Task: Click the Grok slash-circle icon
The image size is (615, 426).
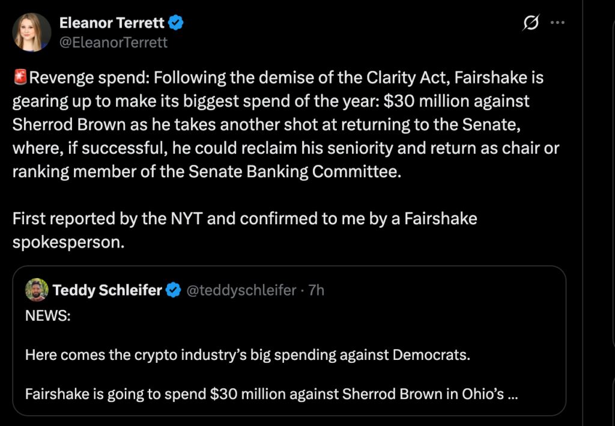Action: pyautogui.click(x=531, y=23)
